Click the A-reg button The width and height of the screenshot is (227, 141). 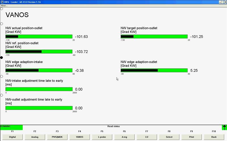coord(124,137)
